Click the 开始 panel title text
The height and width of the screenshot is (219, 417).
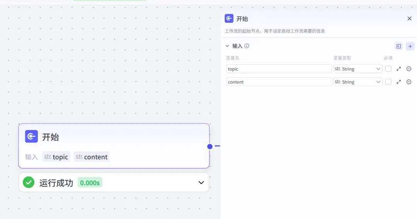click(242, 19)
